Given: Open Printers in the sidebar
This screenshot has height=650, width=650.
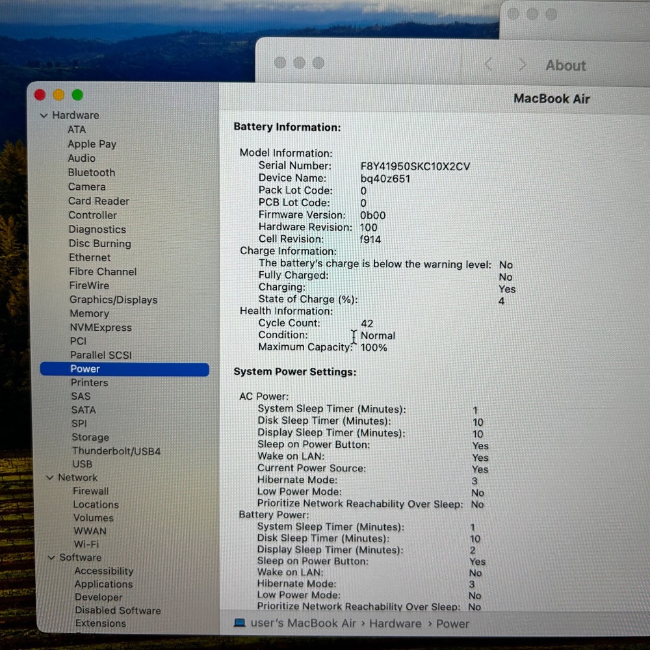Looking at the screenshot, I should (90, 383).
